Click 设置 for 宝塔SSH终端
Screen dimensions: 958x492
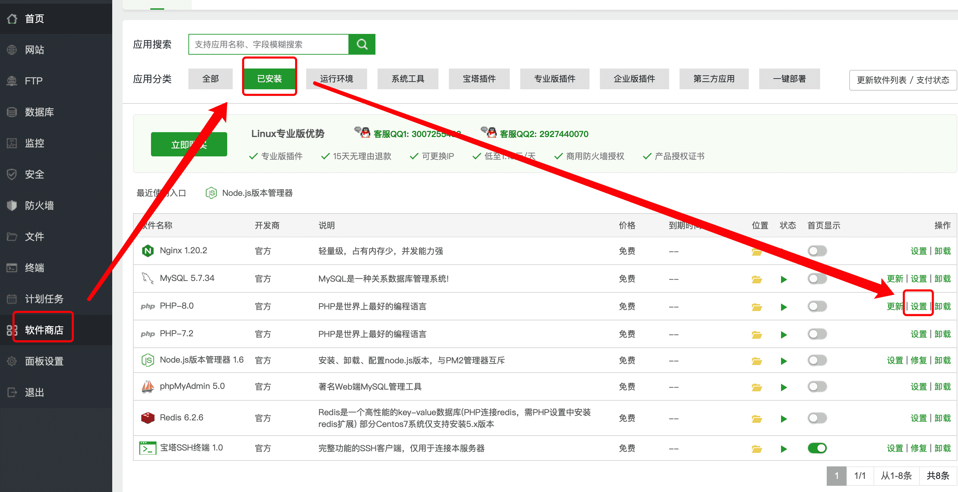pyautogui.click(x=895, y=448)
